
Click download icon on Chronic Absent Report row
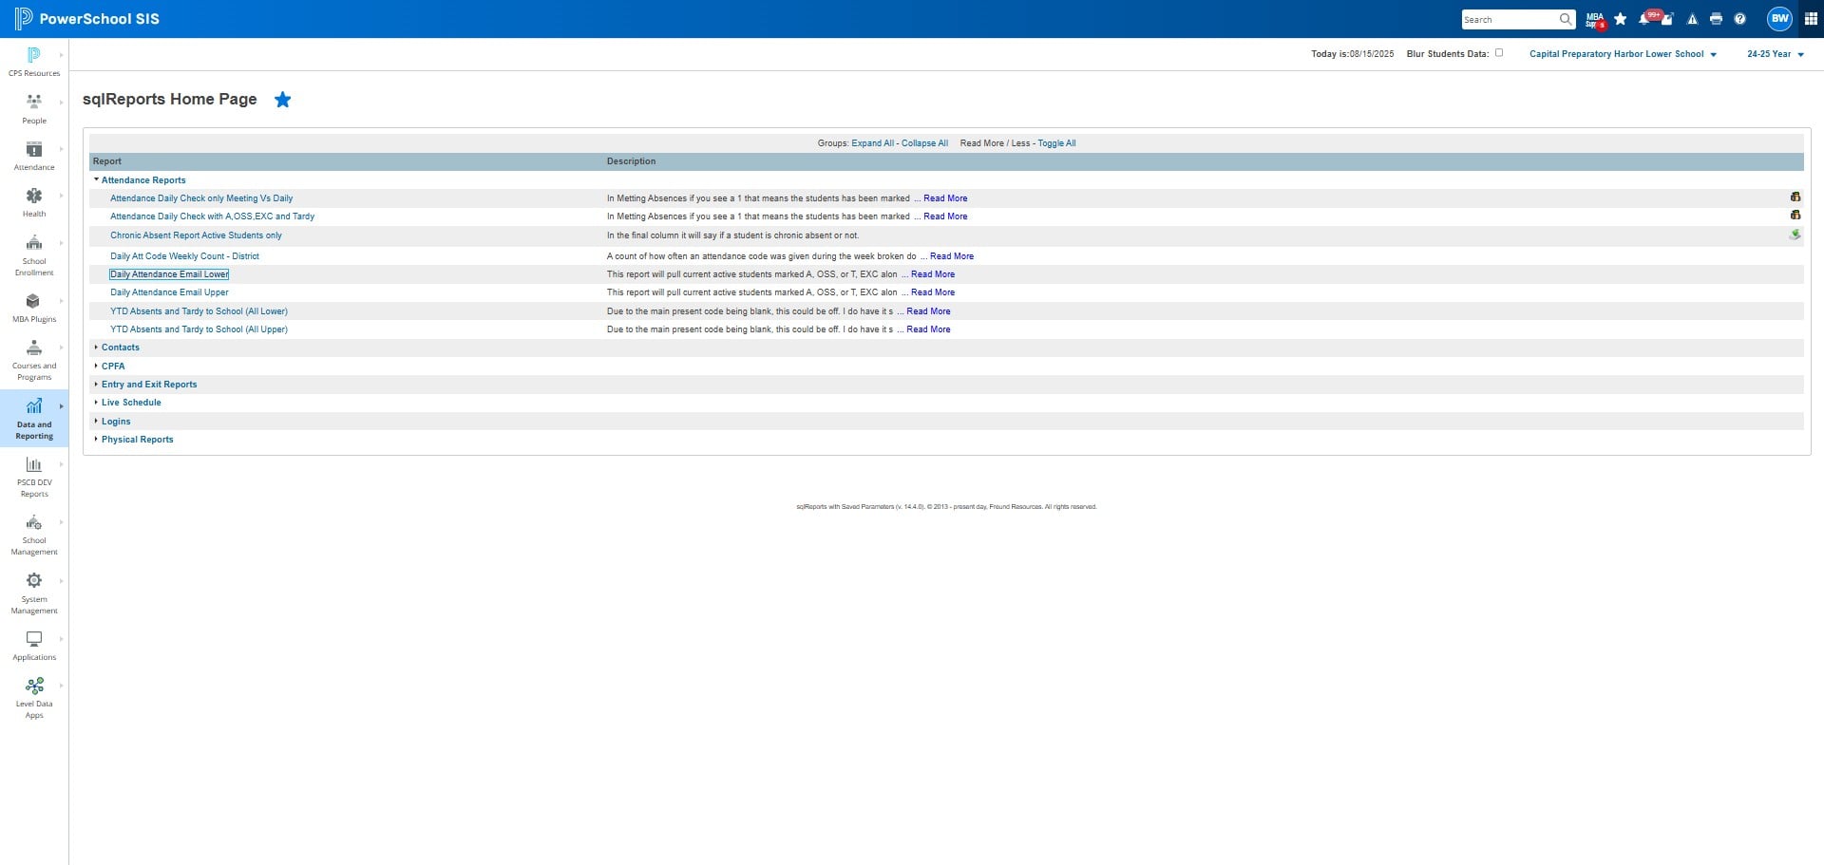(1795, 235)
